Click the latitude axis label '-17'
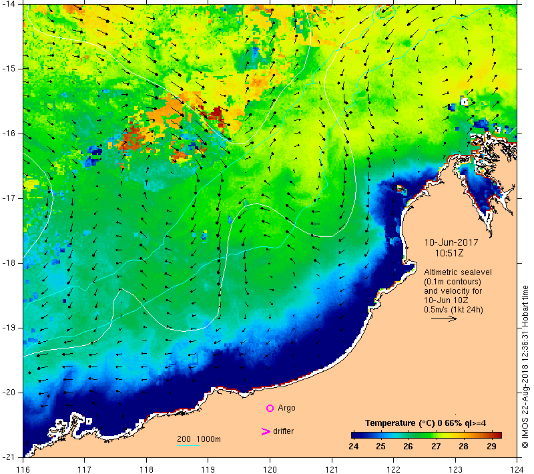 (8, 198)
